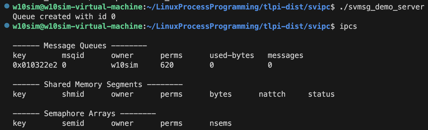Select the key value 0x010322e2
Viewport: 428px width, 130px height.
click(35, 65)
